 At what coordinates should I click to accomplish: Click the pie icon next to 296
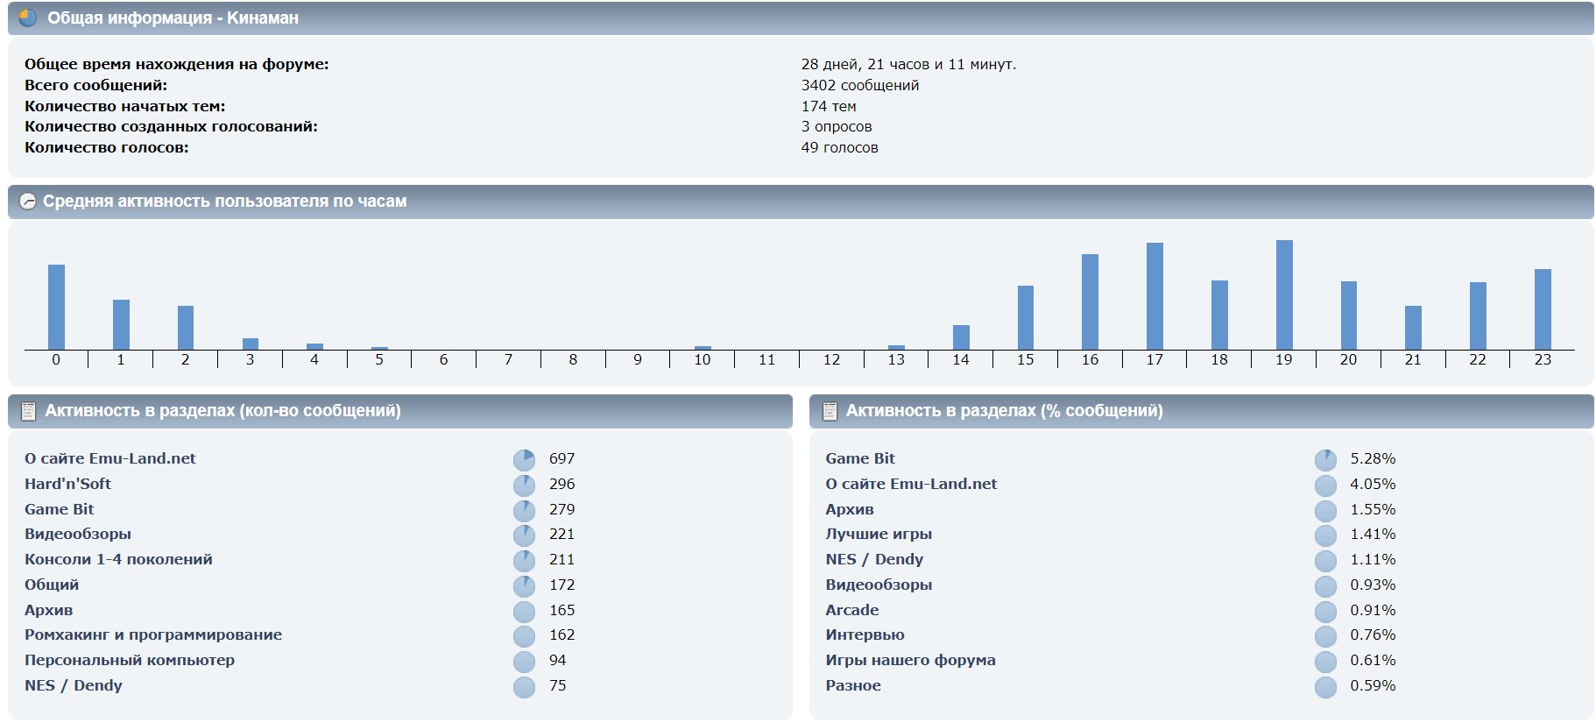(524, 486)
